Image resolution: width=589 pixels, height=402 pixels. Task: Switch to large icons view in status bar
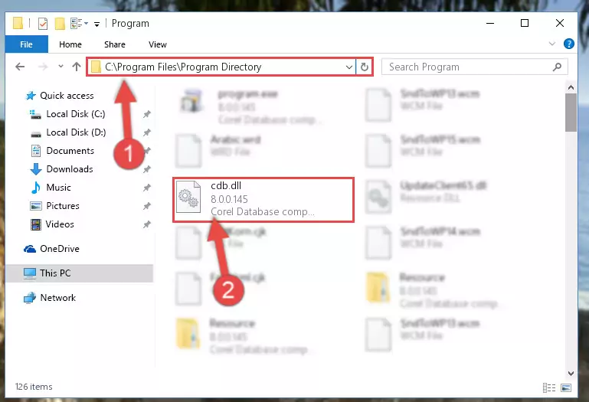[x=566, y=387]
